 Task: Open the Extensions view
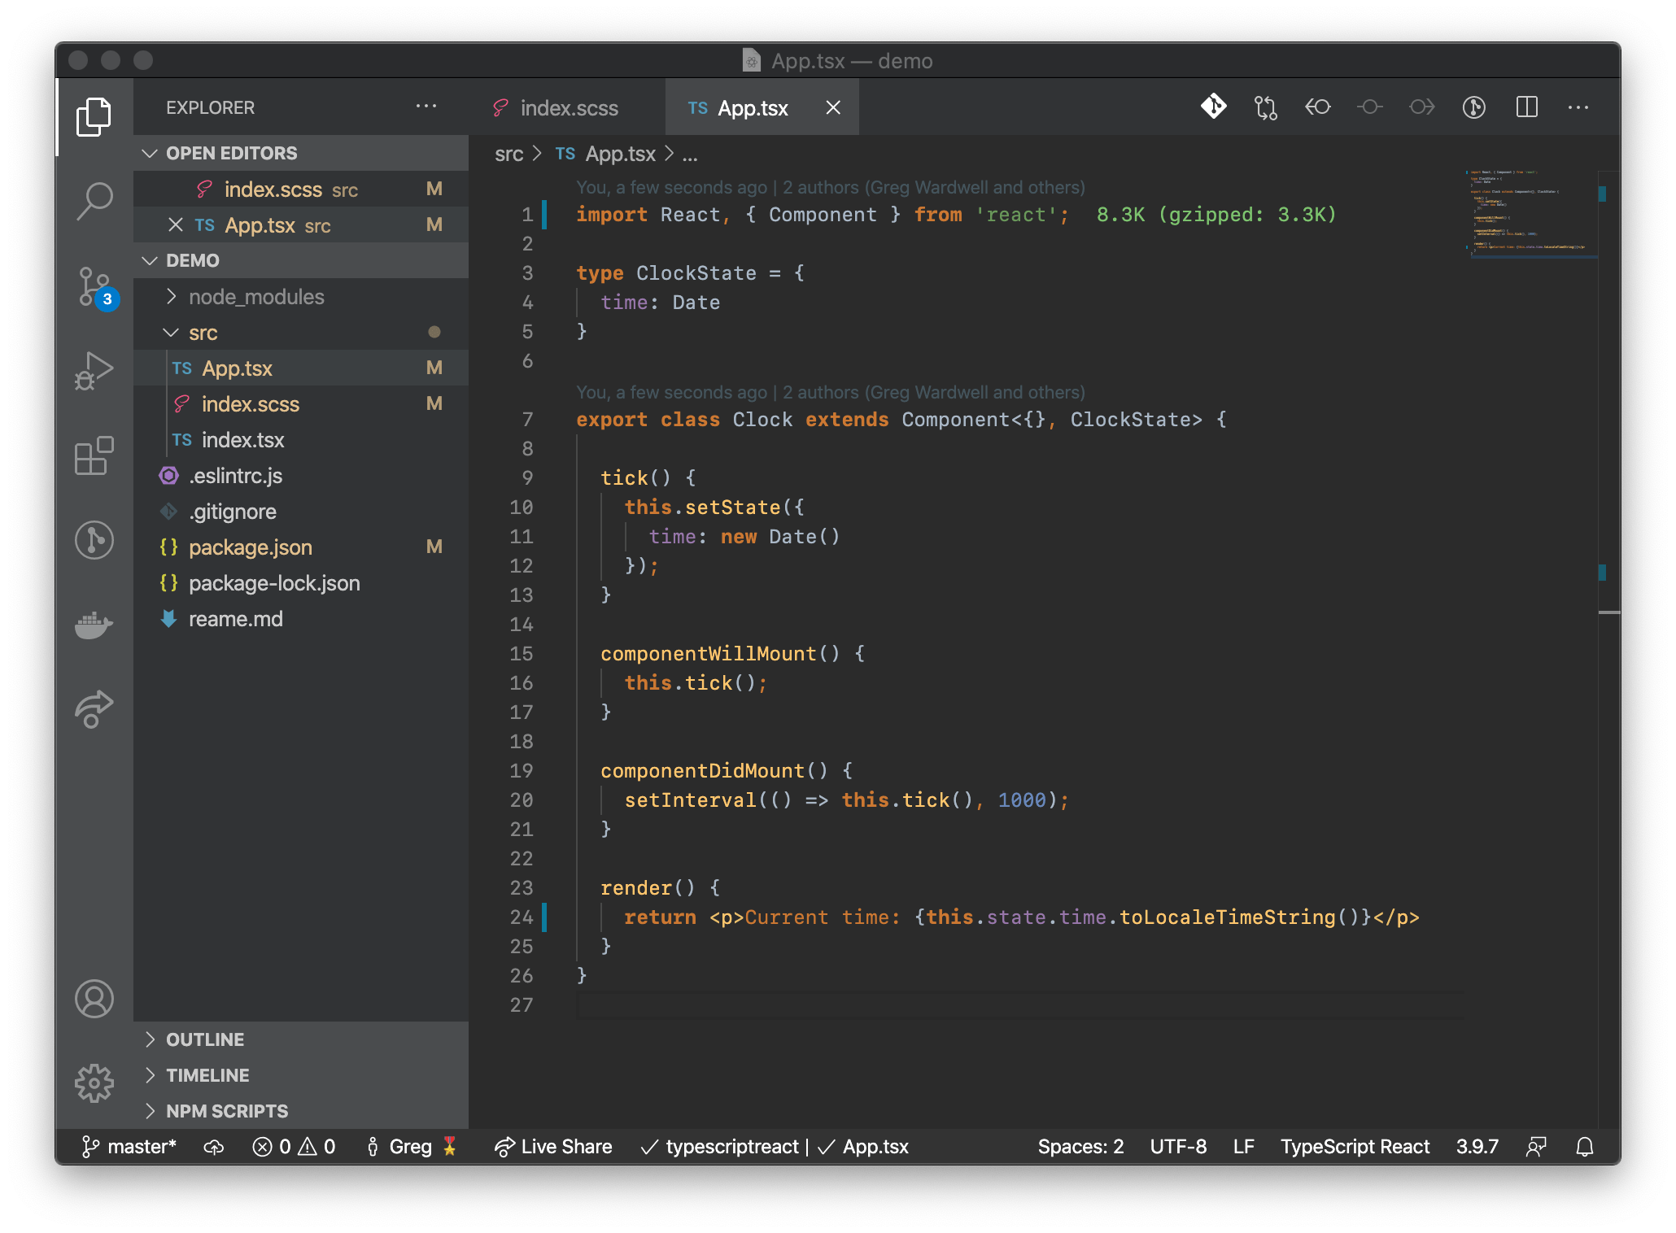coord(94,455)
